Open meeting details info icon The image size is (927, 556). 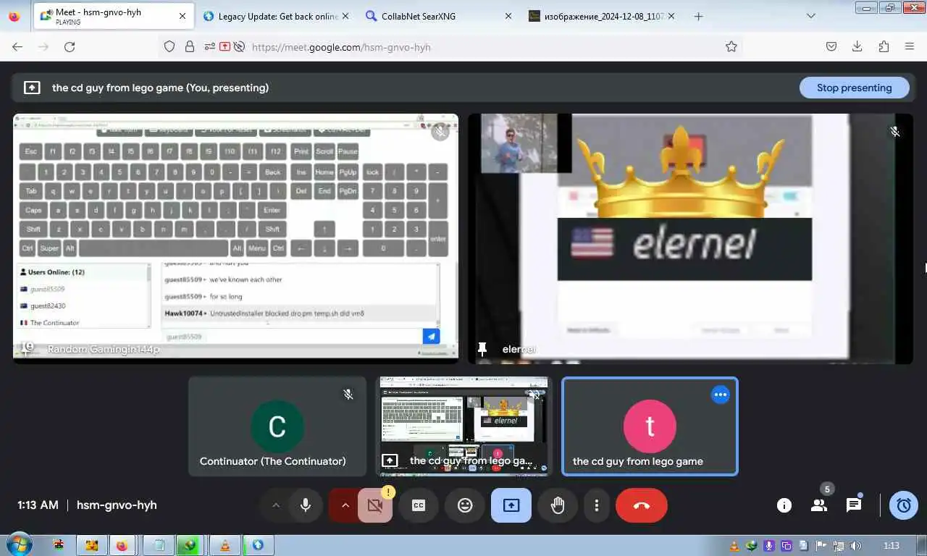(784, 505)
